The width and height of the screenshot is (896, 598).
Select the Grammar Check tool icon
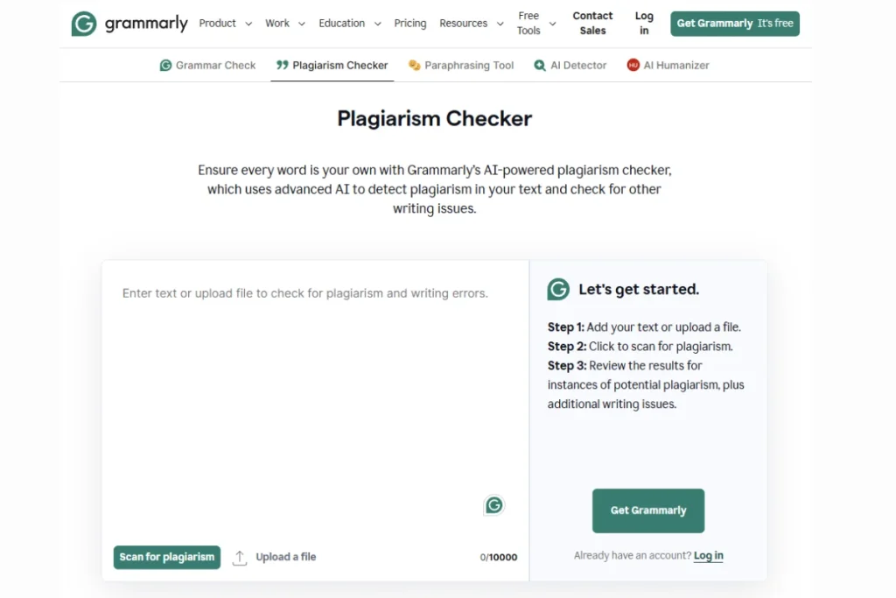(165, 65)
